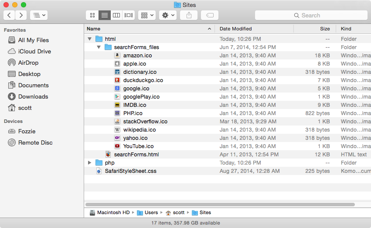Open scott home folder in sidebar
The image size is (371, 228).
pos(20,108)
